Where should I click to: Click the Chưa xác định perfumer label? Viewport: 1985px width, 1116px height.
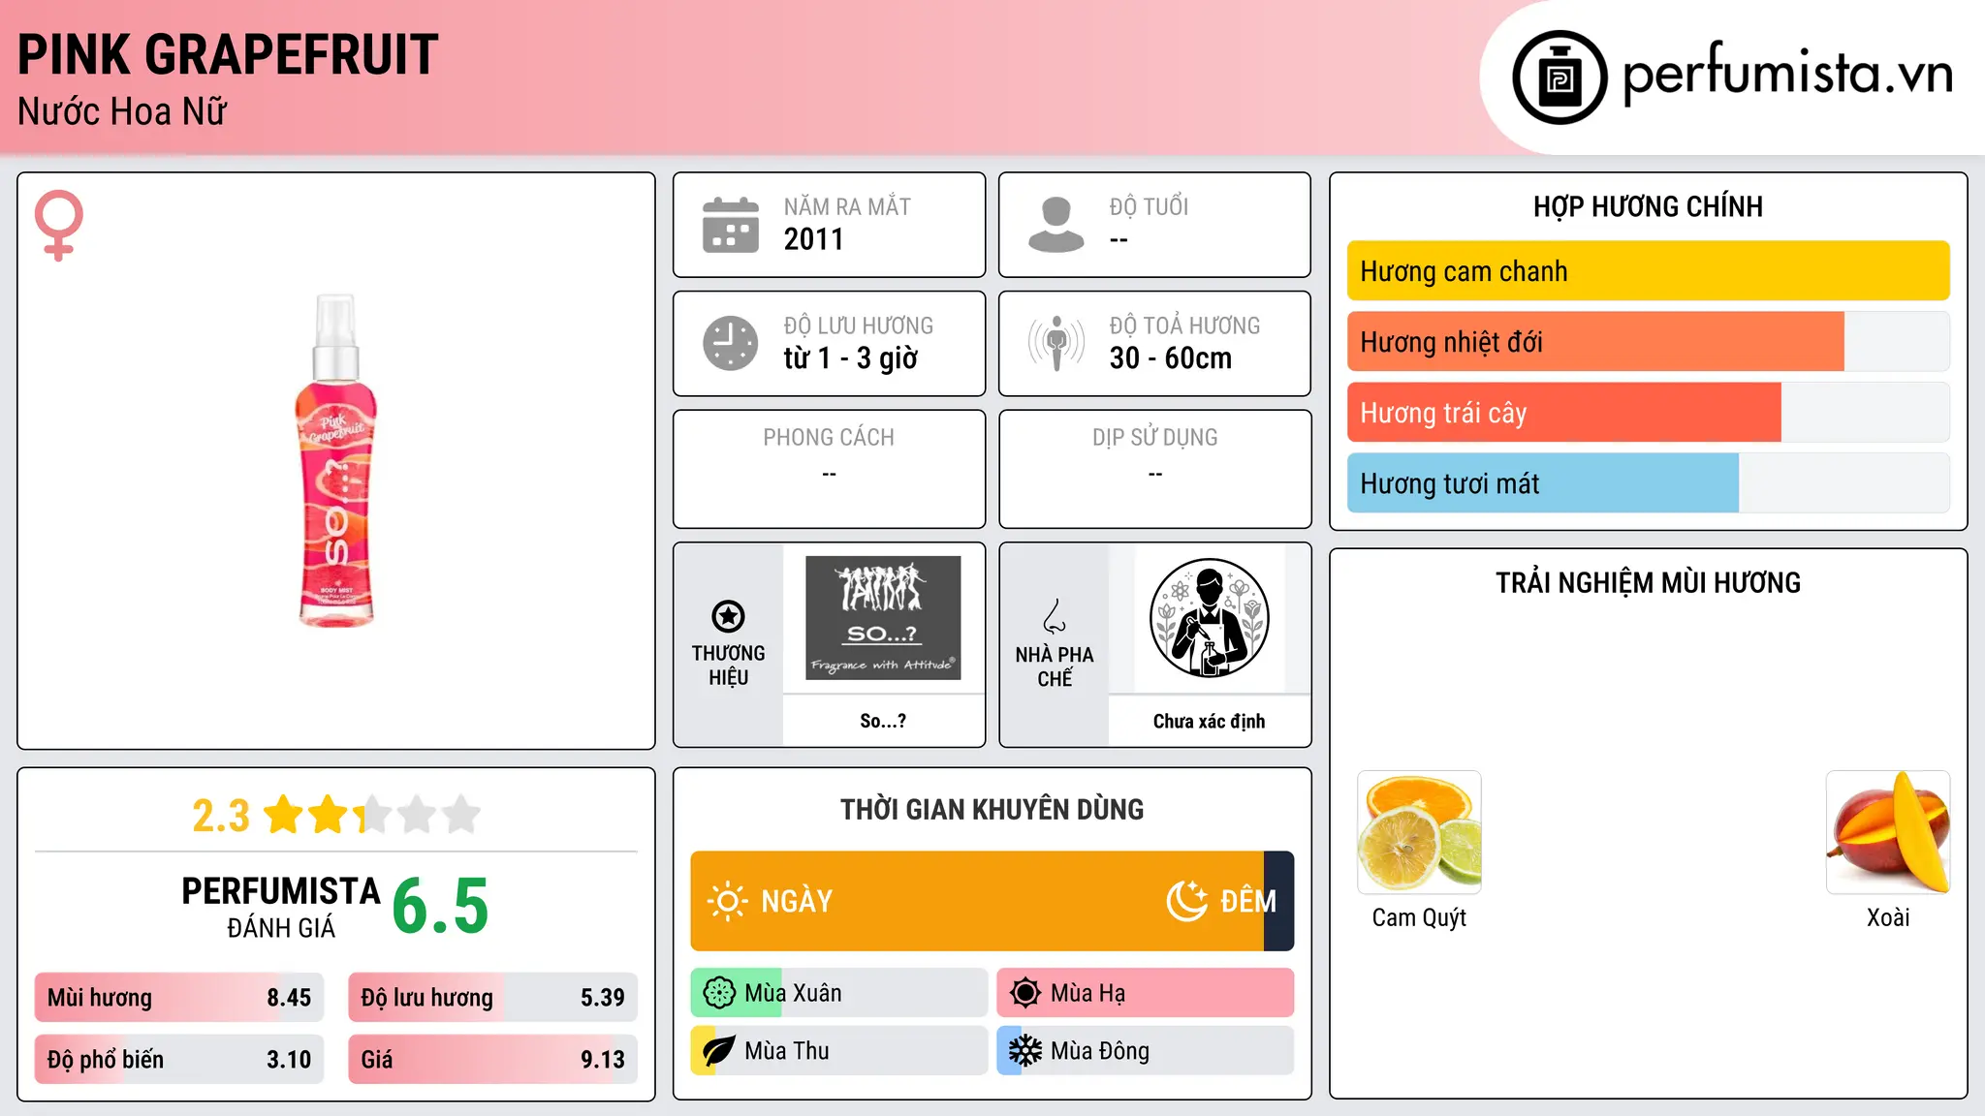1209,721
